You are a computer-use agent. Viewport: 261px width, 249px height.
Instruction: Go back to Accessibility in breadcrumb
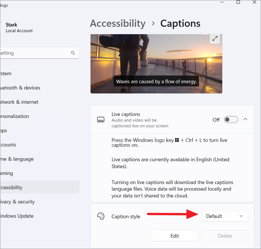[x=118, y=23]
